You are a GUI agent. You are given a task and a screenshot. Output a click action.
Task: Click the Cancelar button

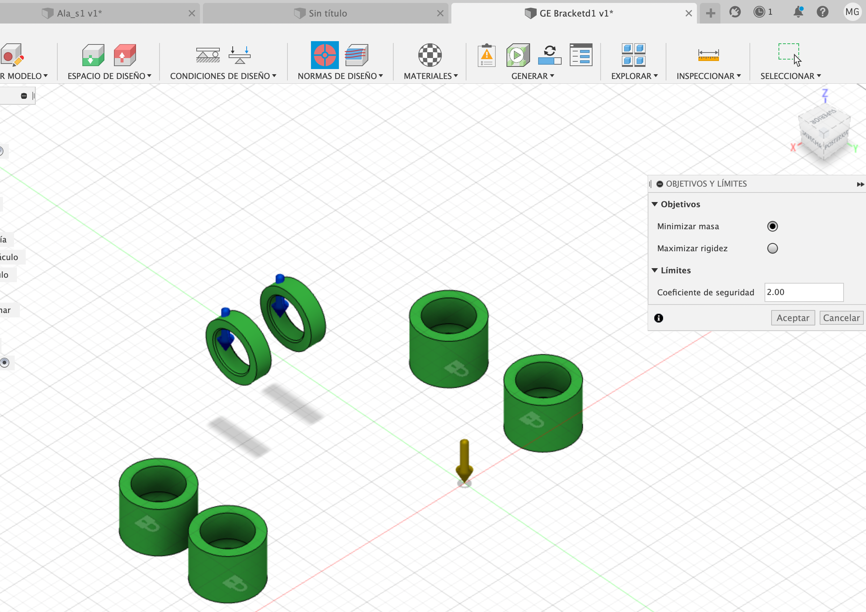pos(841,318)
